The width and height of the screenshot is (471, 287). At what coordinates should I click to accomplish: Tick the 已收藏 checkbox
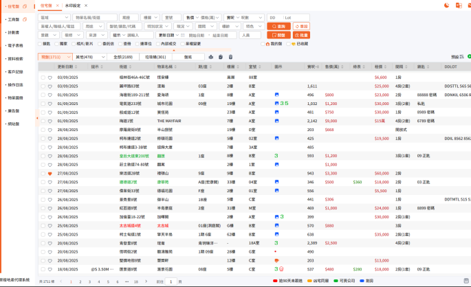click(x=288, y=44)
